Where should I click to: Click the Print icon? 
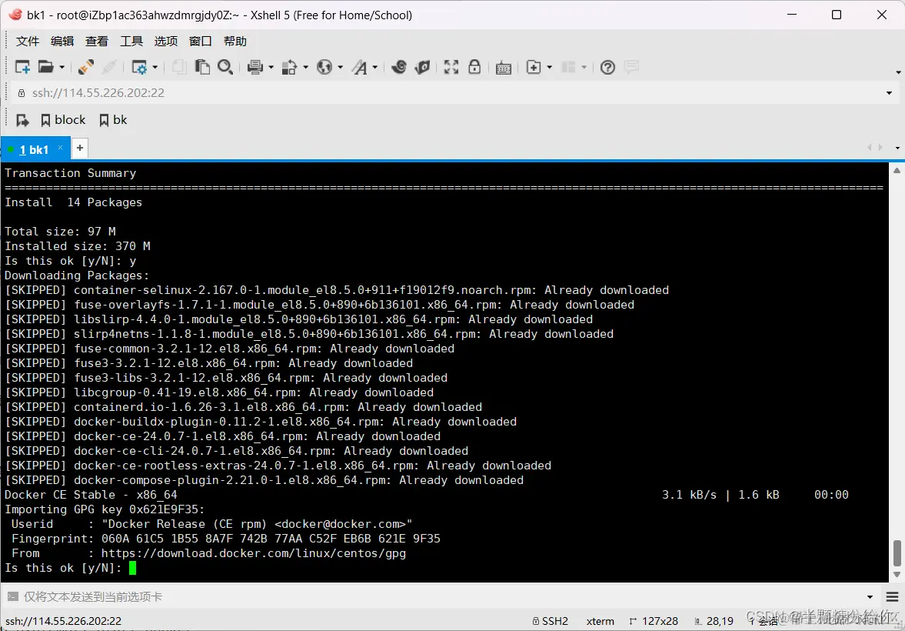point(255,67)
